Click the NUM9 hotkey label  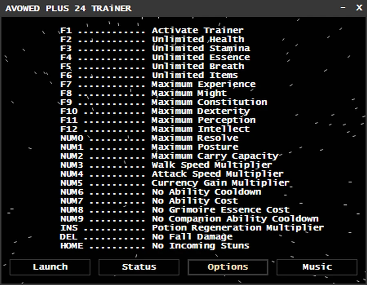72,219
